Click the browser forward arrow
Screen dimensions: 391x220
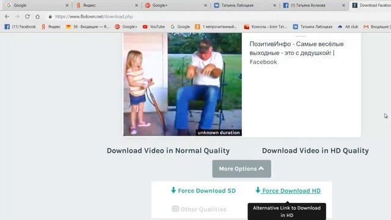coord(17,16)
